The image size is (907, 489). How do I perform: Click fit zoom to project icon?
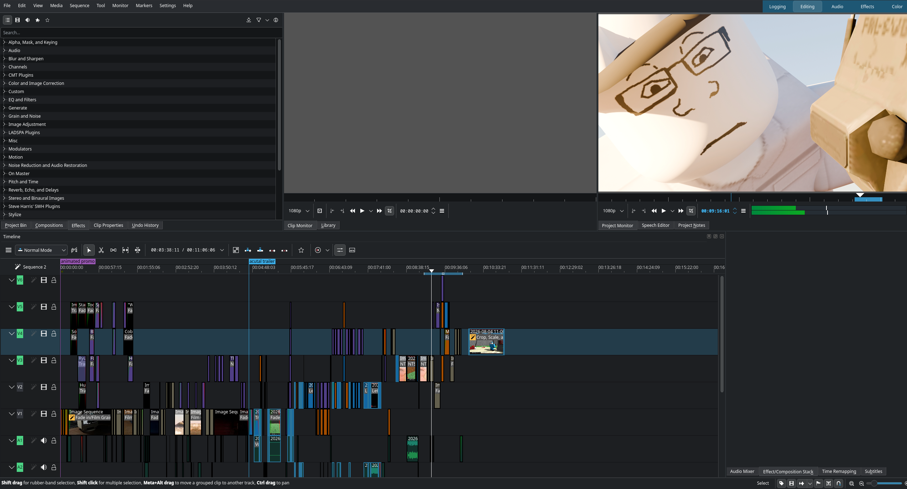pyautogui.click(x=852, y=484)
